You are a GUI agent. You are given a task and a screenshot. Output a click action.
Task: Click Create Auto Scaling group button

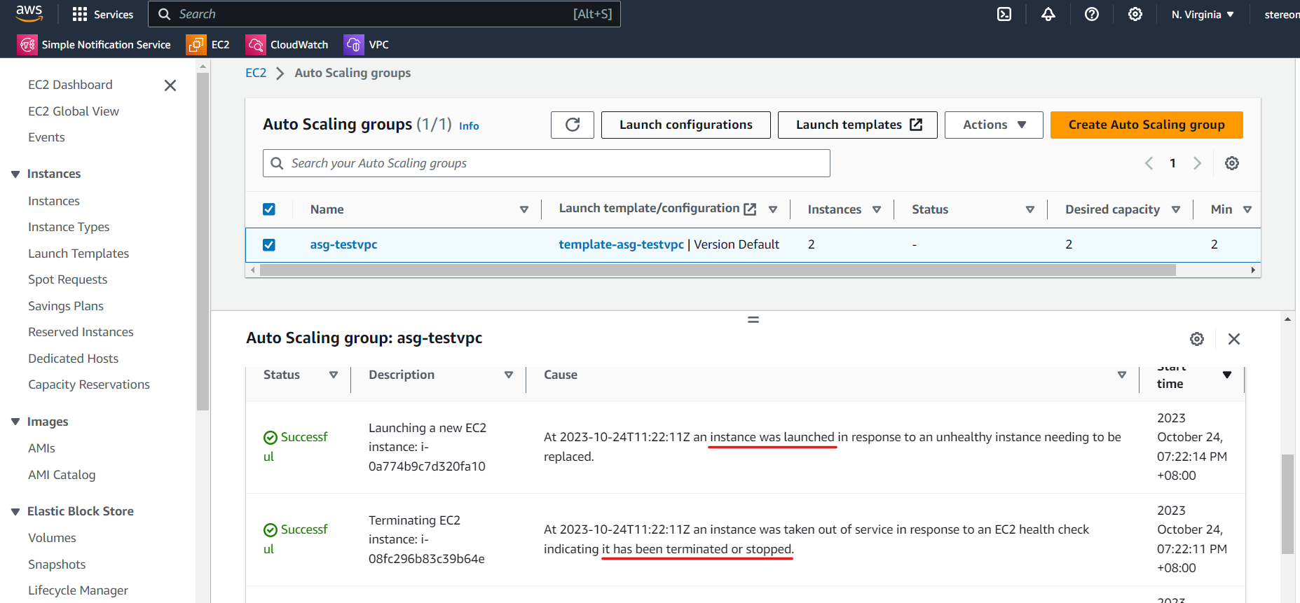[x=1147, y=125]
